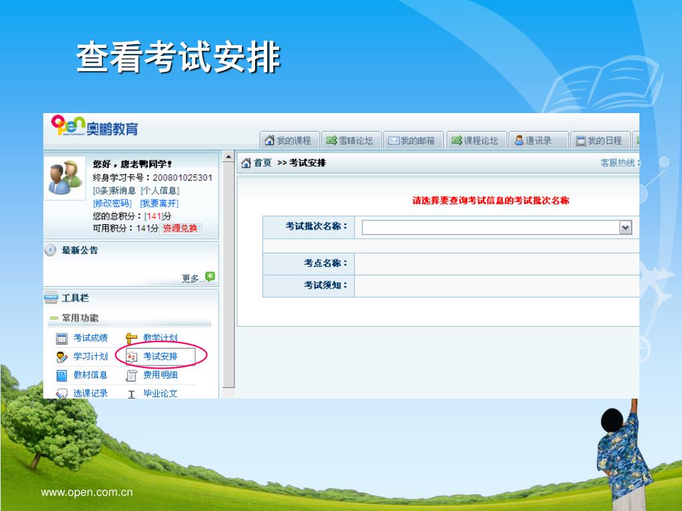Click the 考试须知 label
This screenshot has height=511, width=682.
point(325,285)
